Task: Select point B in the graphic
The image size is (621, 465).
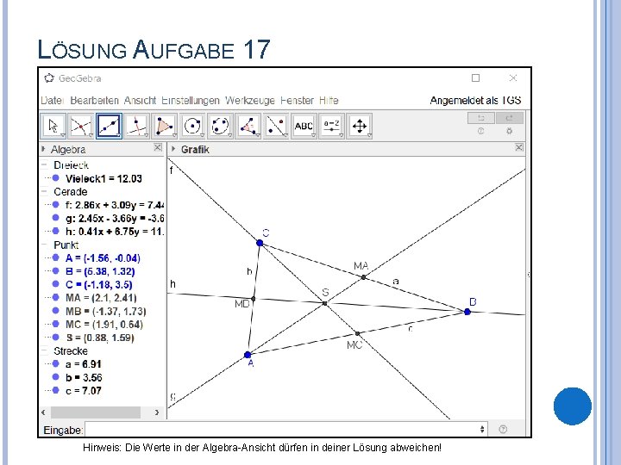Action: click(x=467, y=312)
